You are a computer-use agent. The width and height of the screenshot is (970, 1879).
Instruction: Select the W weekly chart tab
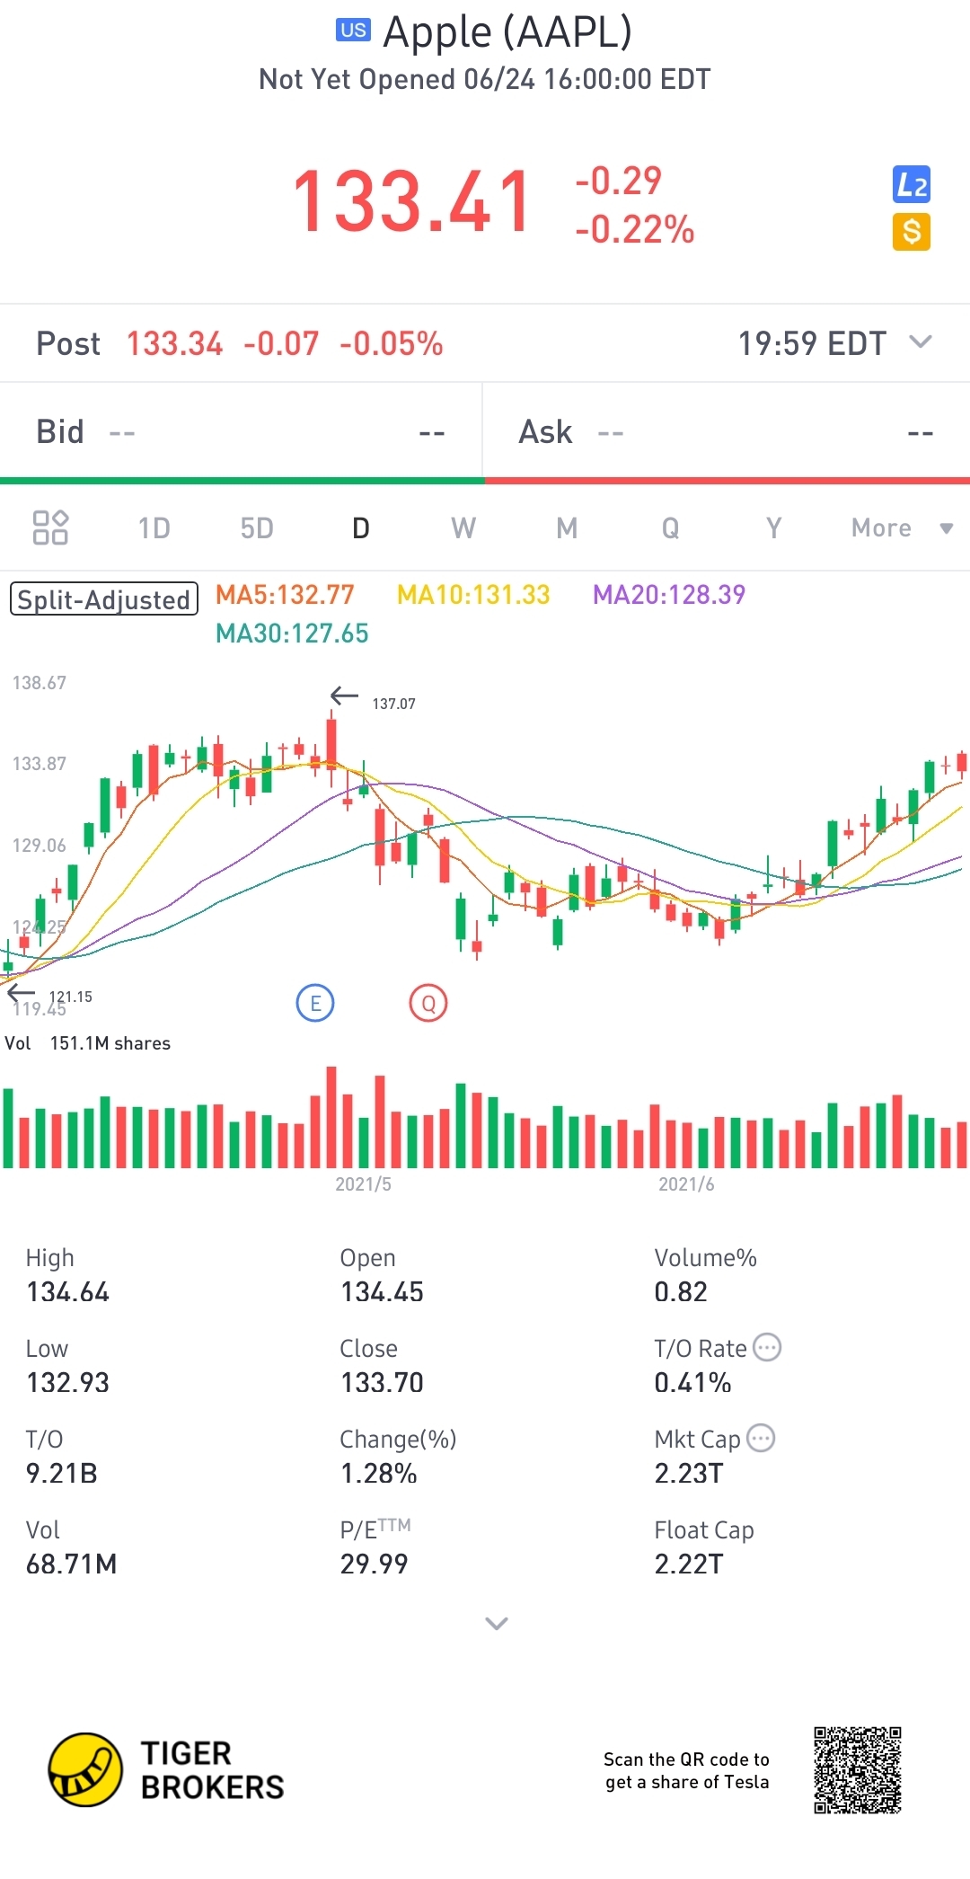click(x=463, y=527)
